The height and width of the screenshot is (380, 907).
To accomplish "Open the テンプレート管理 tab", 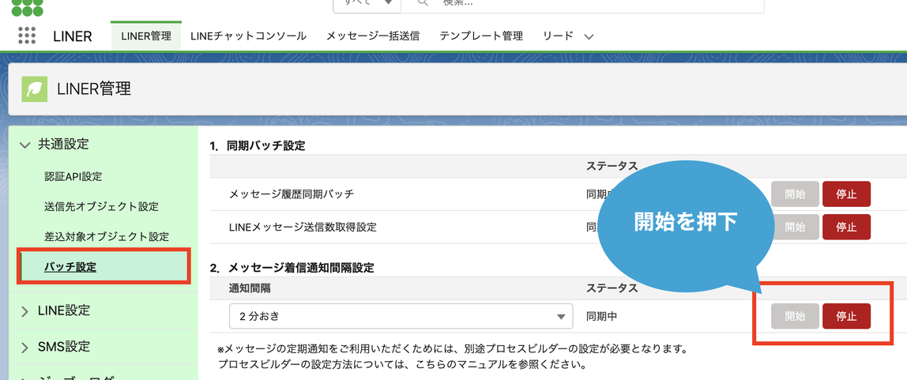I will coord(481,36).
